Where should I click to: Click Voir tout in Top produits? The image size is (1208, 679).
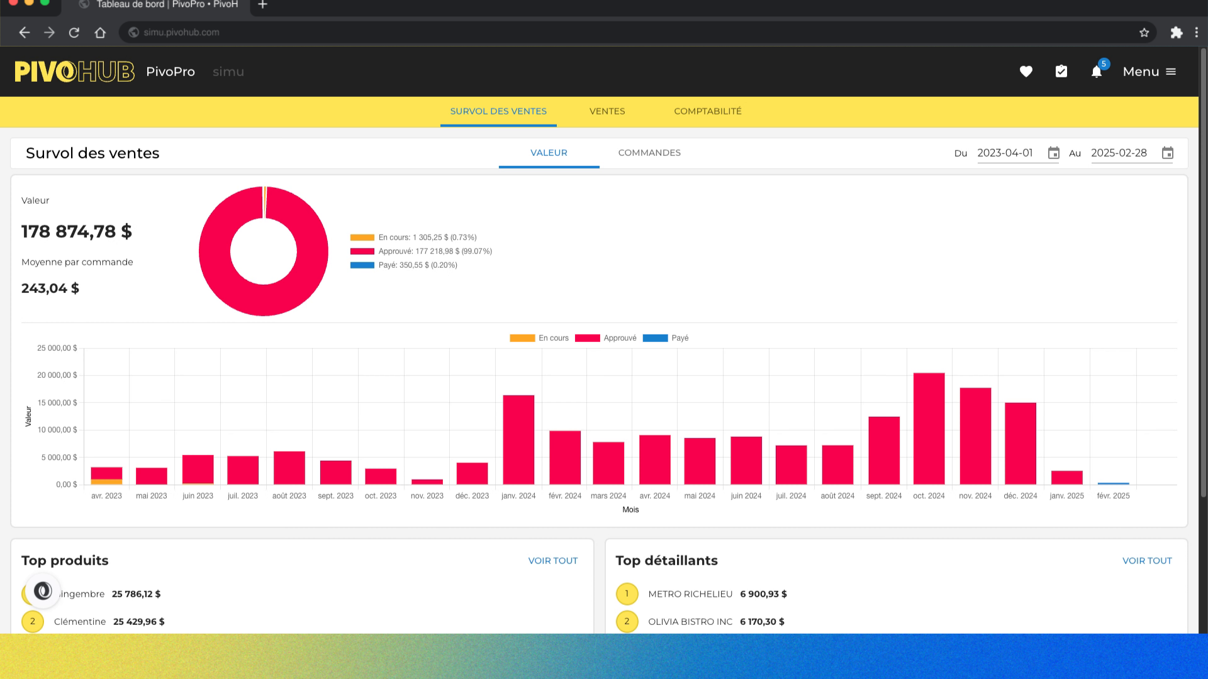click(x=552, y=561)
